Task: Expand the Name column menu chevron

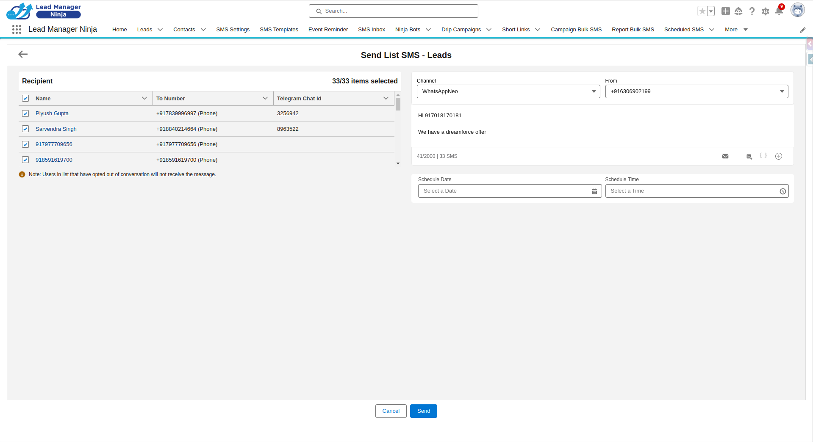Action: (144, 98)
